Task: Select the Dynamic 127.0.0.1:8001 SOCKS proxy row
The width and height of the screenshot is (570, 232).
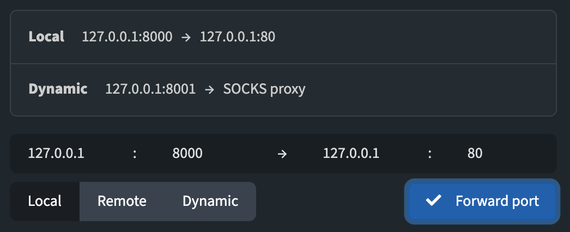Action: (x=283, y=90)
